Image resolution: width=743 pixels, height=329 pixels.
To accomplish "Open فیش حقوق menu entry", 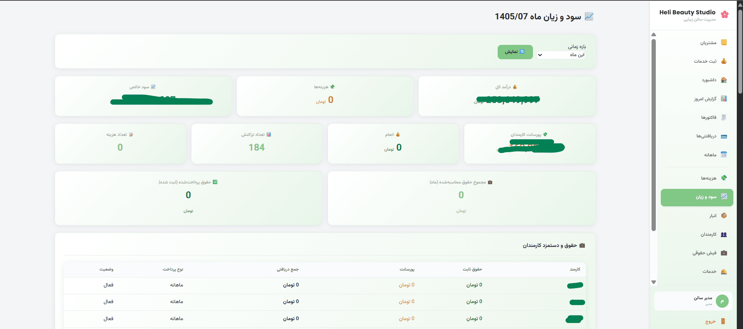I will tap(697, 253).
